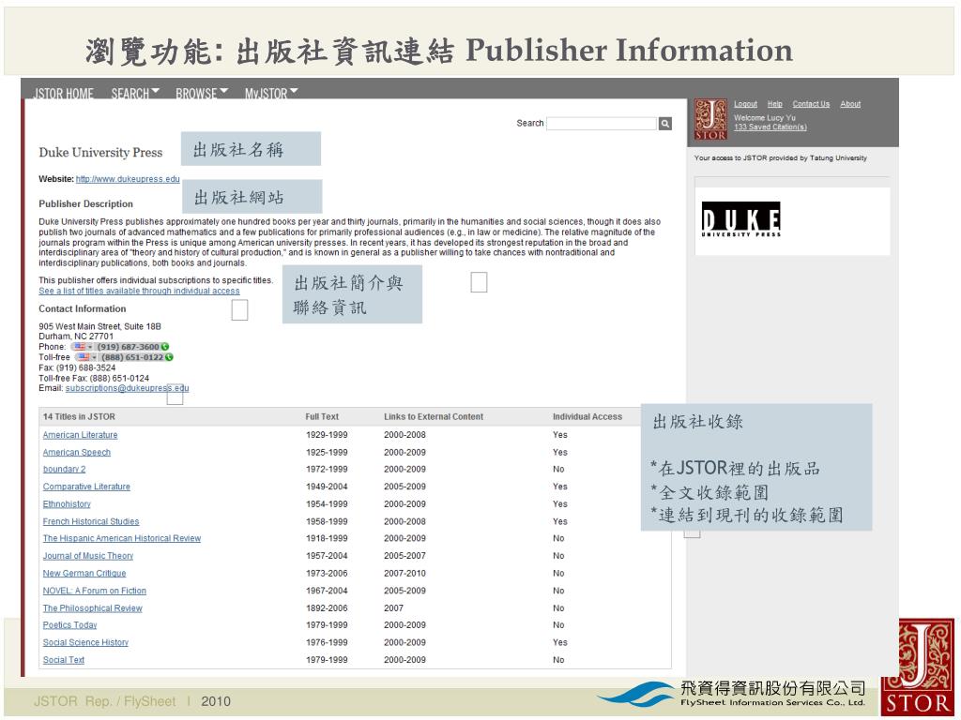Click the Skype call icon for (919) 687-3600
This screenshot has width=961, height=720.
[x=165, y=347]
